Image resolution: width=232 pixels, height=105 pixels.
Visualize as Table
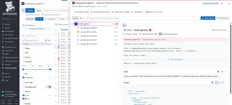(x=61, y=19)
